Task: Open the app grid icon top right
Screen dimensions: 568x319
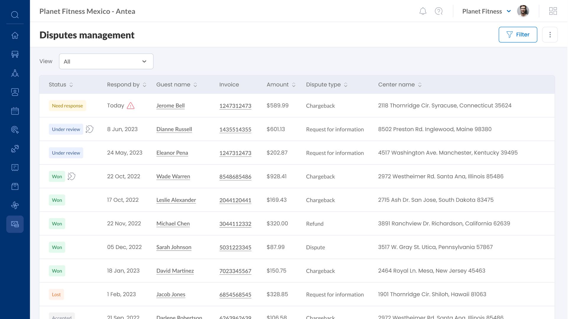Action: (x=553, y=11)
